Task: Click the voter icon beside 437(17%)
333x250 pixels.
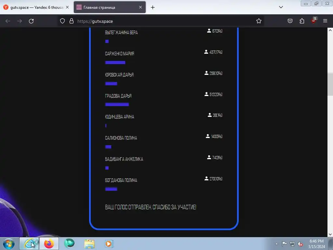Action: [x=206, y=52]
